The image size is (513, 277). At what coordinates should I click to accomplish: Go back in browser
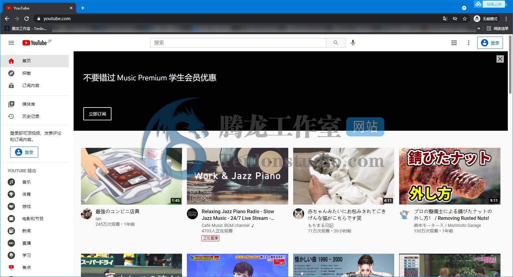[7, 19]
